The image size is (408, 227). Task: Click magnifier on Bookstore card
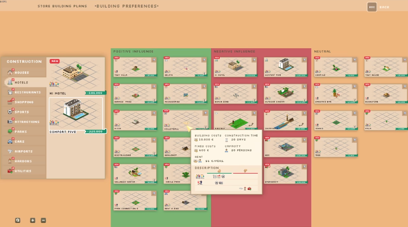click(404, 86)
